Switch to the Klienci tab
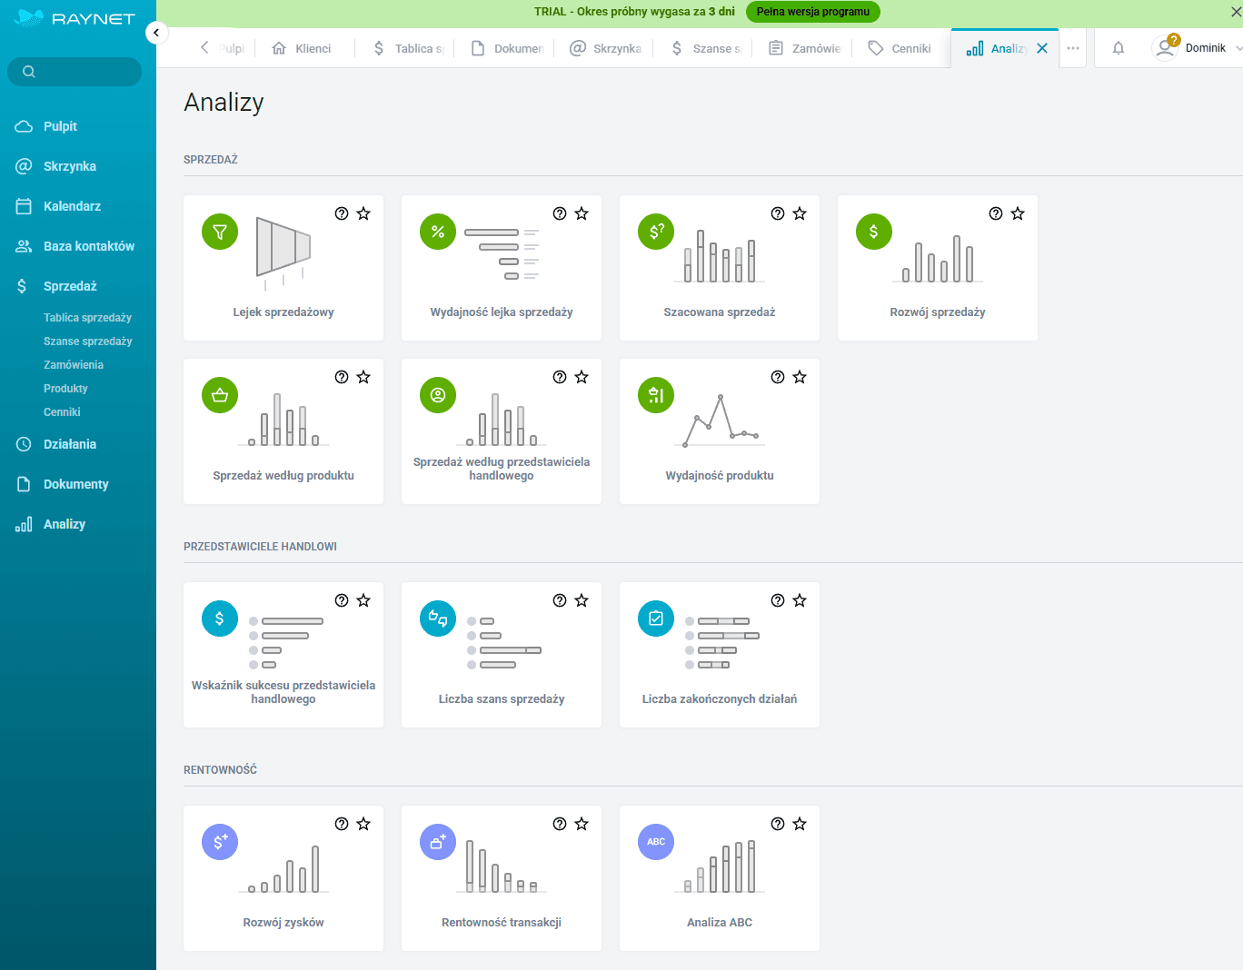 tap(302, 48)
